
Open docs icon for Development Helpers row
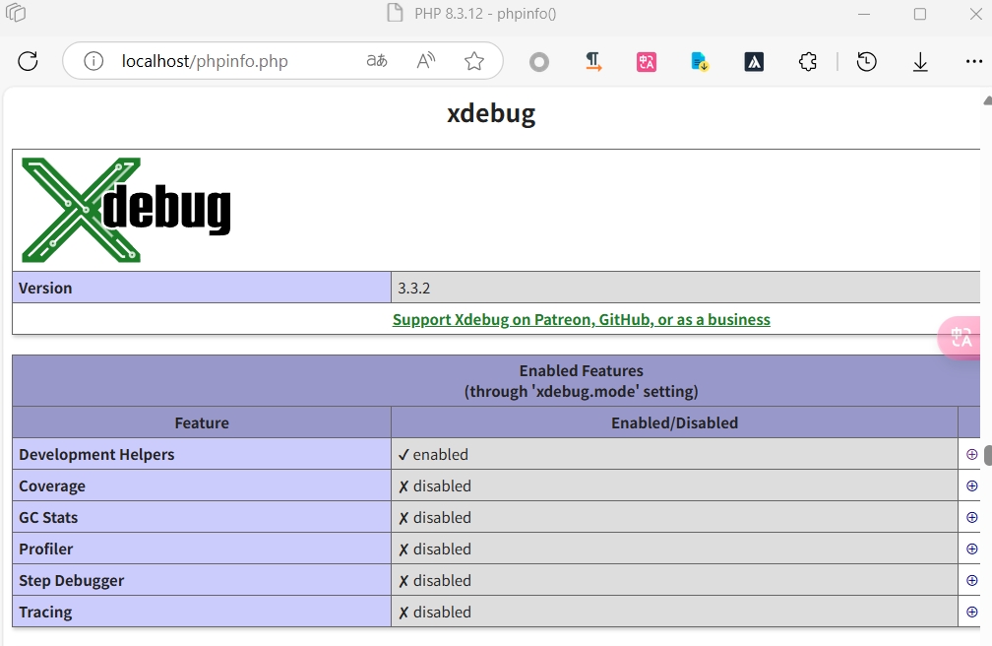coord(971,454)
